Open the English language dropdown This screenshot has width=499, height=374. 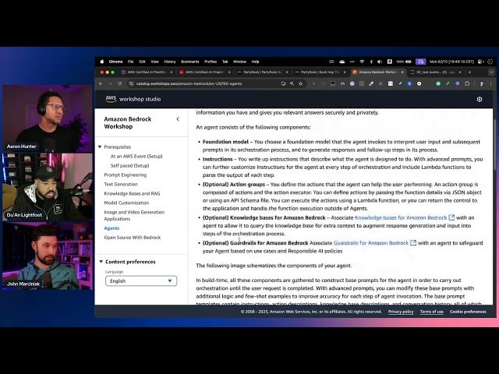(x=141, y=280)
